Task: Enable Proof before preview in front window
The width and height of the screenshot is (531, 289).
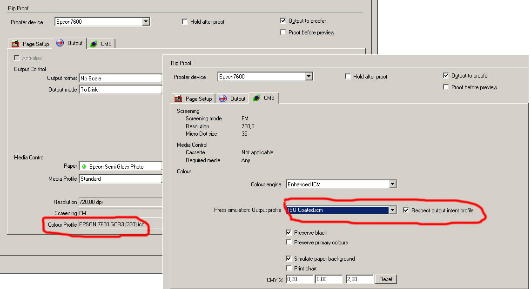Action: point(446,87)
